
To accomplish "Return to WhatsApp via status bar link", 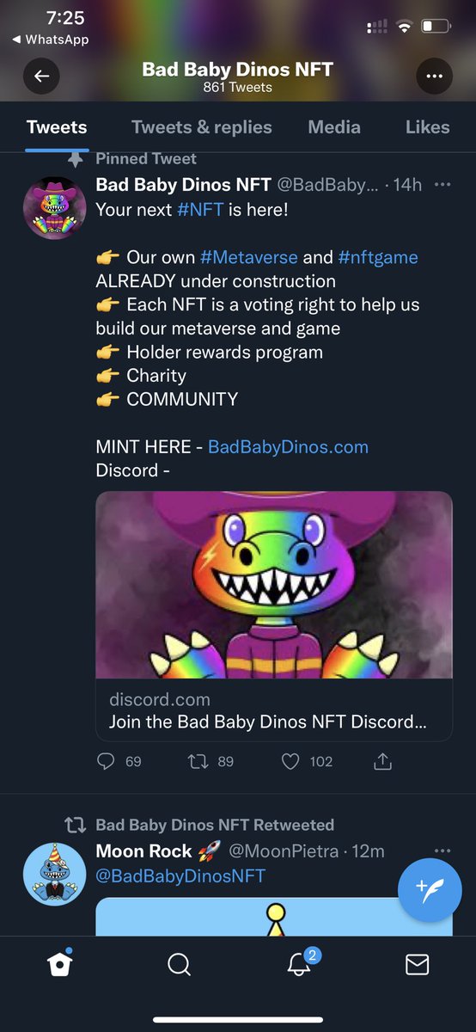I will point(50,40).
